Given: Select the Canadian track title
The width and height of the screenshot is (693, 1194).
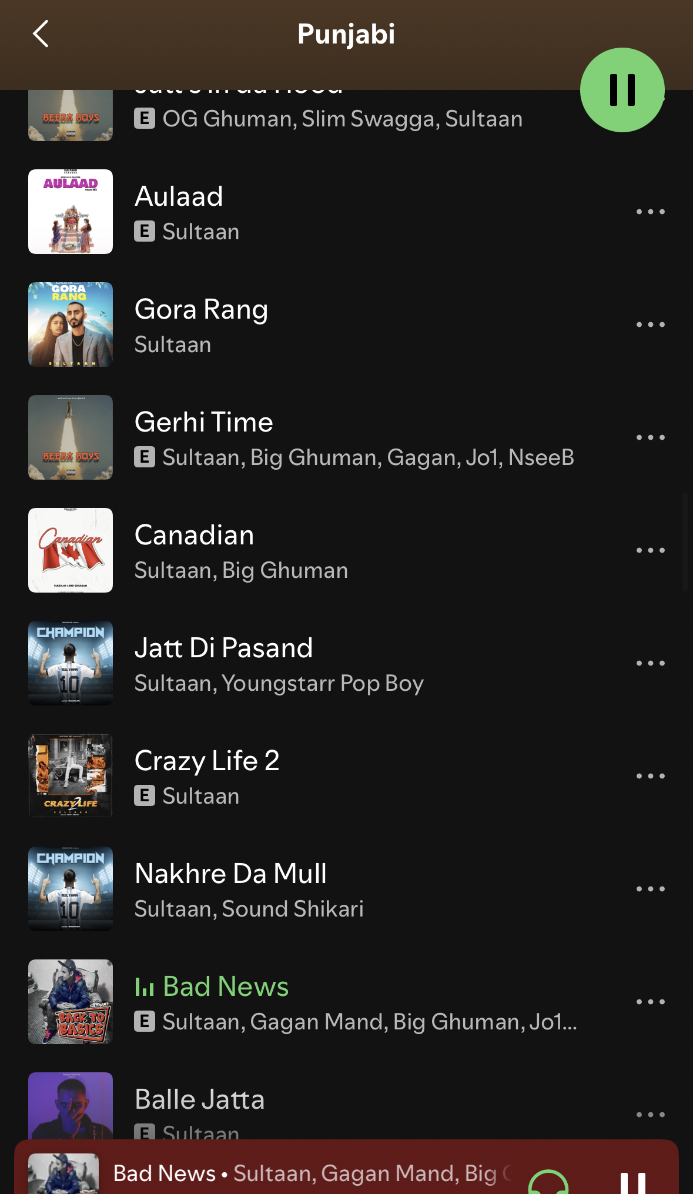Looking at the screenshot, I should pos(194,535).
